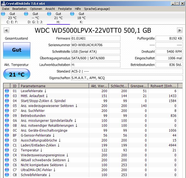Select raw value 4944 of Laden/Entladen-Zyklen
186x178 pixels.
coord(172,145)
